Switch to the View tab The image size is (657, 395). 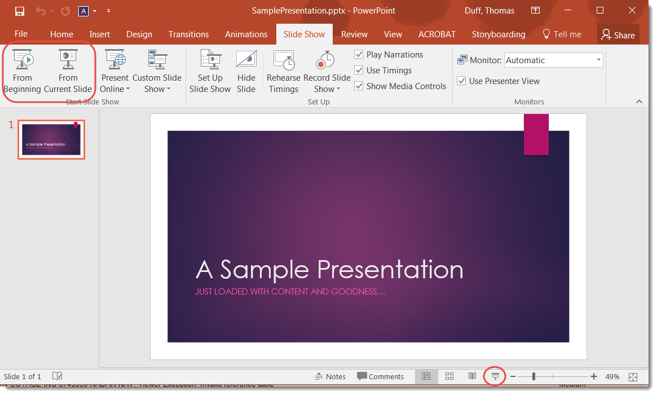click(x=393, y=34)
